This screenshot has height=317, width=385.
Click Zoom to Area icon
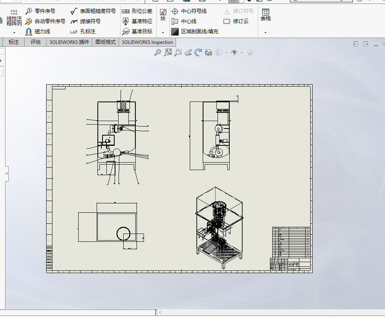168,53
